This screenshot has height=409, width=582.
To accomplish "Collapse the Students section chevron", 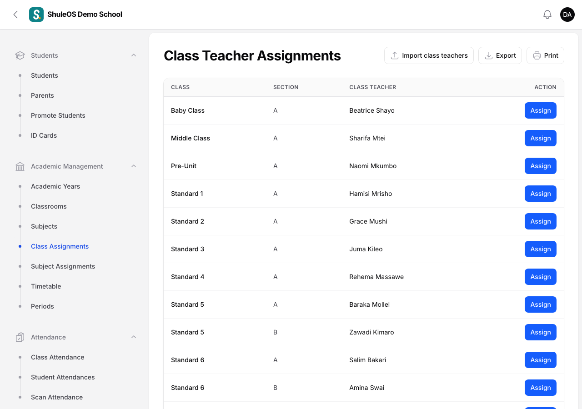I will (134, 55).
